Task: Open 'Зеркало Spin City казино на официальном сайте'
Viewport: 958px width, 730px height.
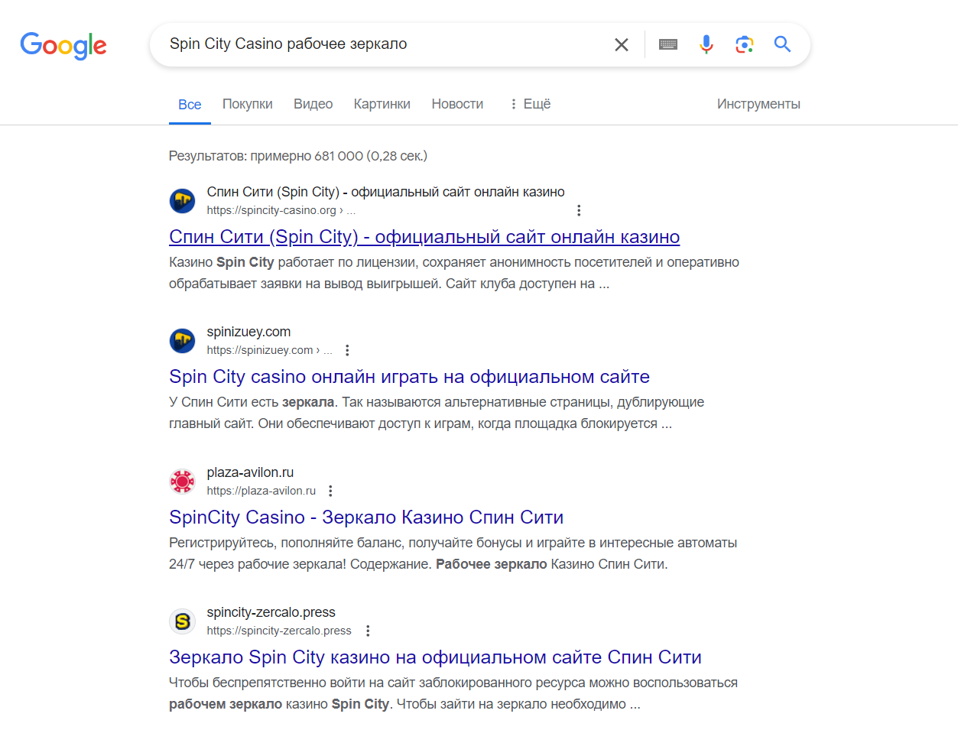Action: click(x=435, y=657)
